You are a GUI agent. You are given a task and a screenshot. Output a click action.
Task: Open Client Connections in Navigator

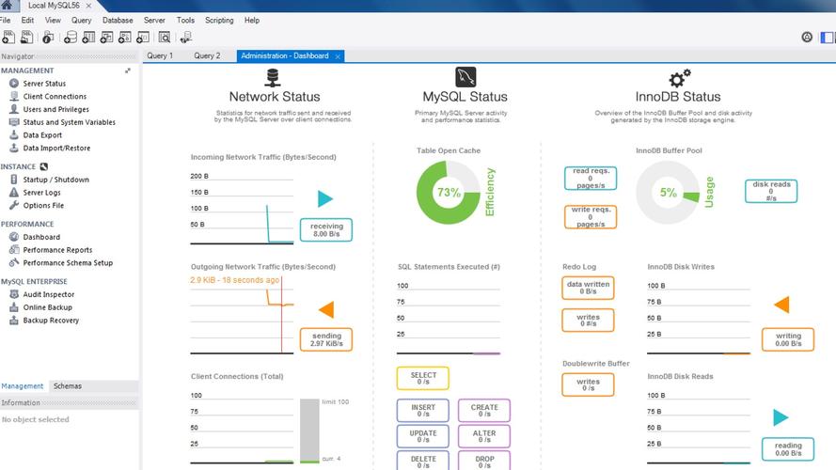55,97
